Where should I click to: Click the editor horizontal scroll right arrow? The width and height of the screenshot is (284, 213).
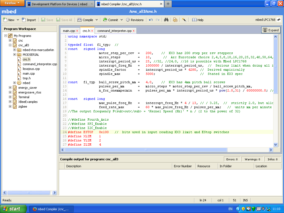[x=271, y=150]
